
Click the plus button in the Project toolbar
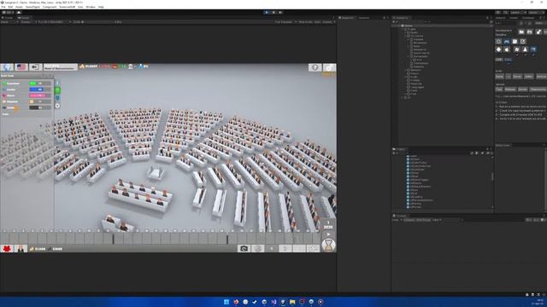click(394, 153)
